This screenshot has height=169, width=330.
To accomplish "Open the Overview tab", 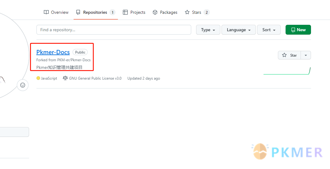I will 56,13.
